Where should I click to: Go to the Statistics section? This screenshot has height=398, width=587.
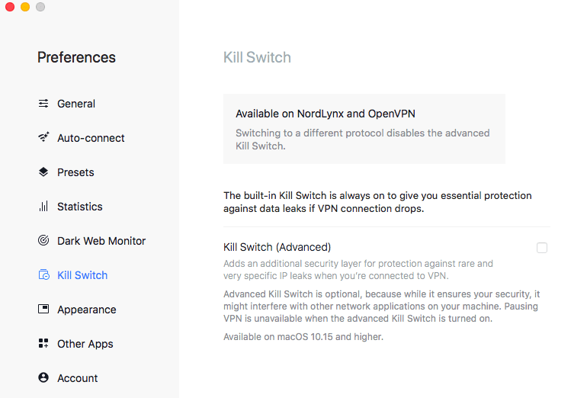(x=79, y=207)
